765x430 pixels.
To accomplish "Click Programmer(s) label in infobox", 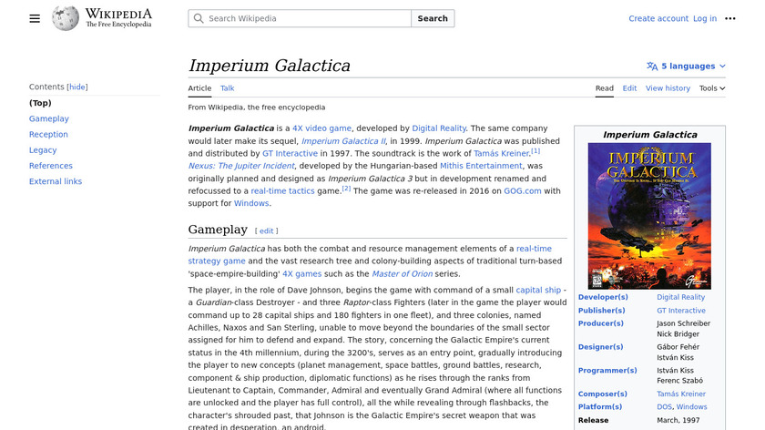I will pos(607,371).
